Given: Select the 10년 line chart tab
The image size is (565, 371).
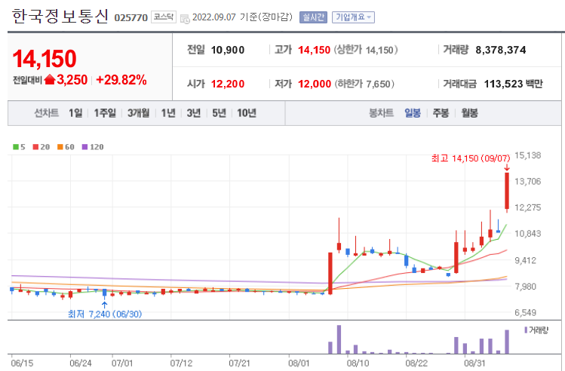Looking at the screenshot, I should [x=247, y=113].
